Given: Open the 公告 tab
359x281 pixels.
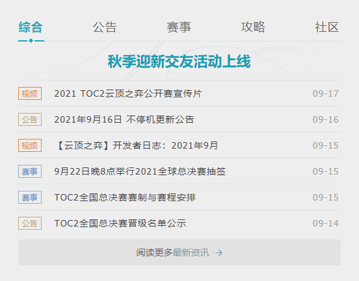Looking at the screenshot, I should [x=105, y=27].
